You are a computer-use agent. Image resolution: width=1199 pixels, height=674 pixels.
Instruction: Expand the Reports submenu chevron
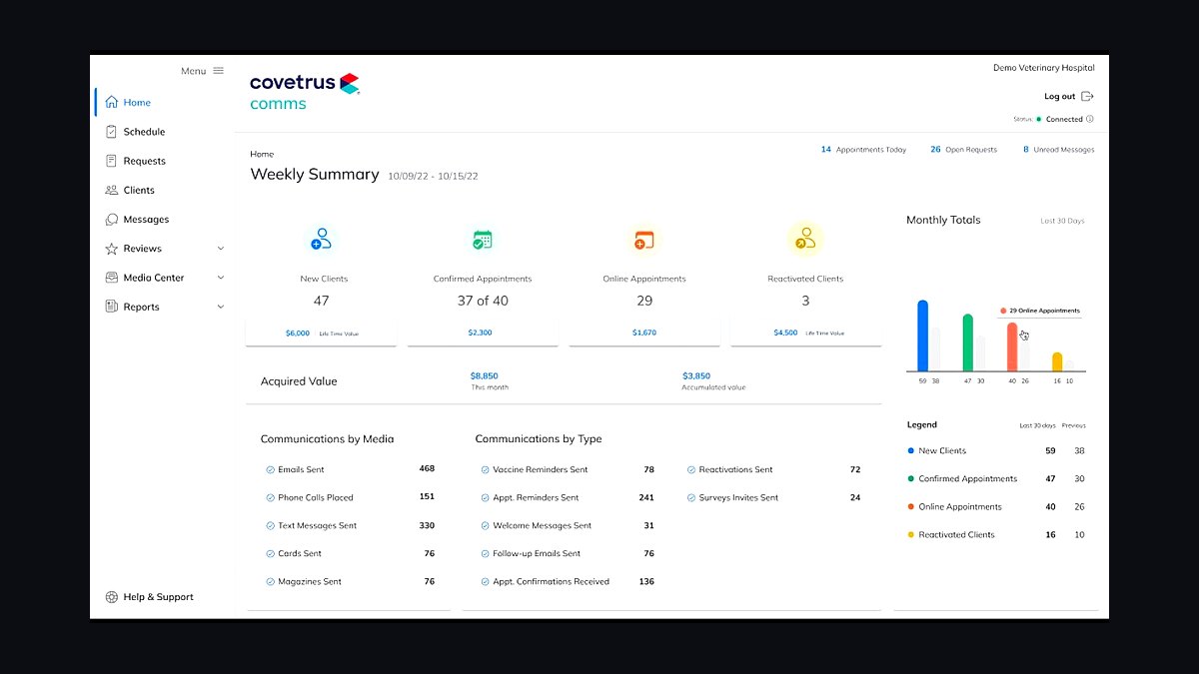pos(221,307)
